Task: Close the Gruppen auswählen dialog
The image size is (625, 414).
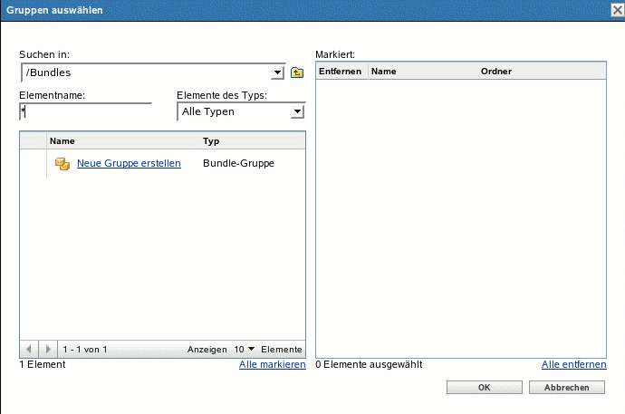Action: [618, 10]
